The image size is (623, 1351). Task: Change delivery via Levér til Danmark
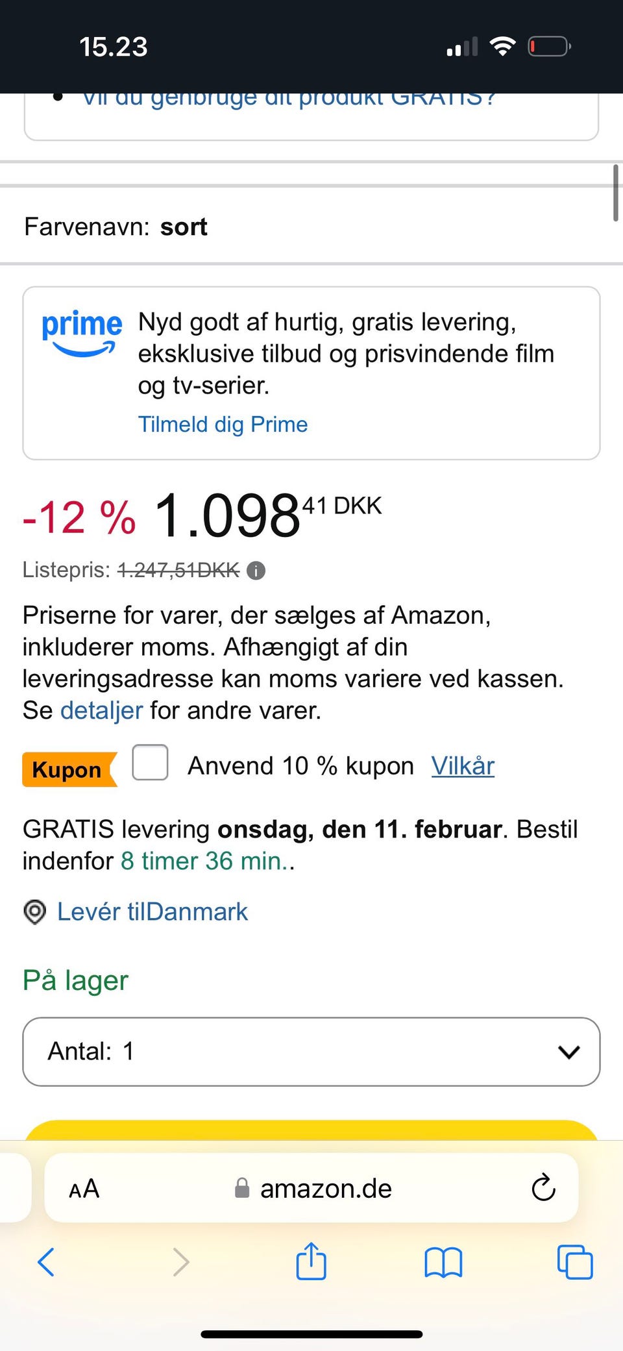153,911
